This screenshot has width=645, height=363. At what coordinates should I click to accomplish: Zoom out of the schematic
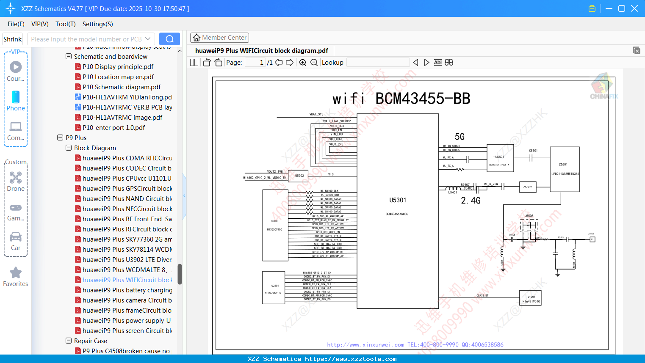(314, 62)
